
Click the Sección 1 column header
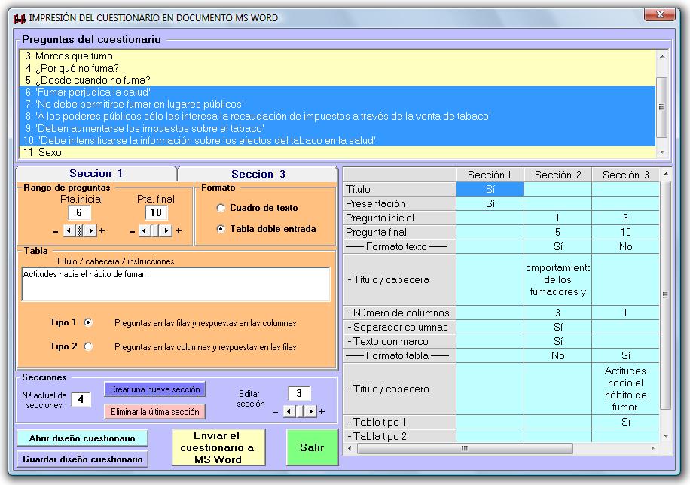[x=490, y=175]
